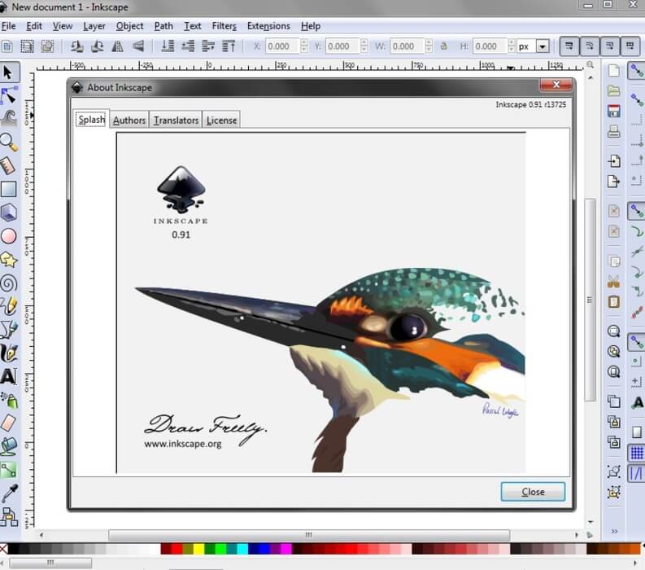Click the Cut scissors icon

coord(613,282)
